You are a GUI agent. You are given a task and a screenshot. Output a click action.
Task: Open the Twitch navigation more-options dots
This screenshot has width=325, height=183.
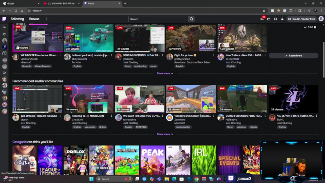click(x=46, y=19)
